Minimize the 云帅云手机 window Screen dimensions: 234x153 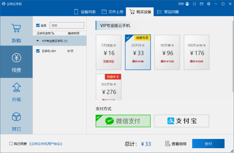216,4
